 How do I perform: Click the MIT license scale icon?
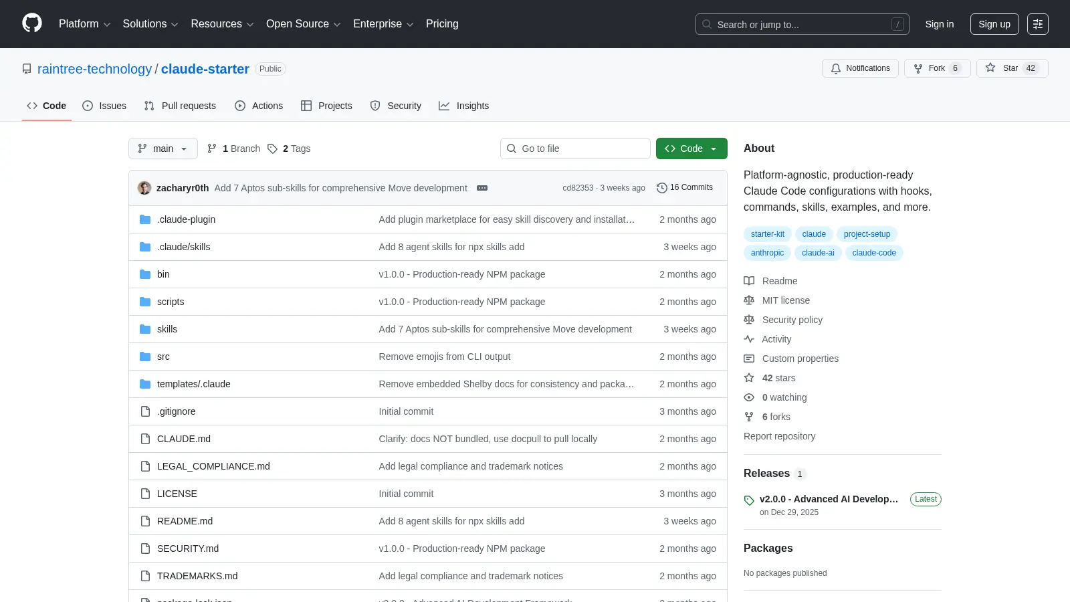(x=749, y=300)
